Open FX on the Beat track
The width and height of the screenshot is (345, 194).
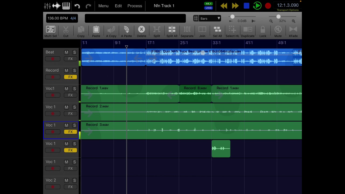(x=70, y=59)
